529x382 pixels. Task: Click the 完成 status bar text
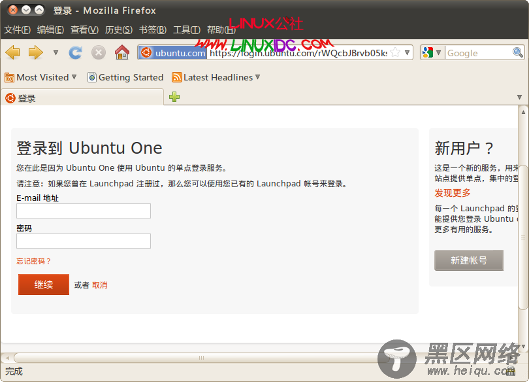[x=14, y=372]
